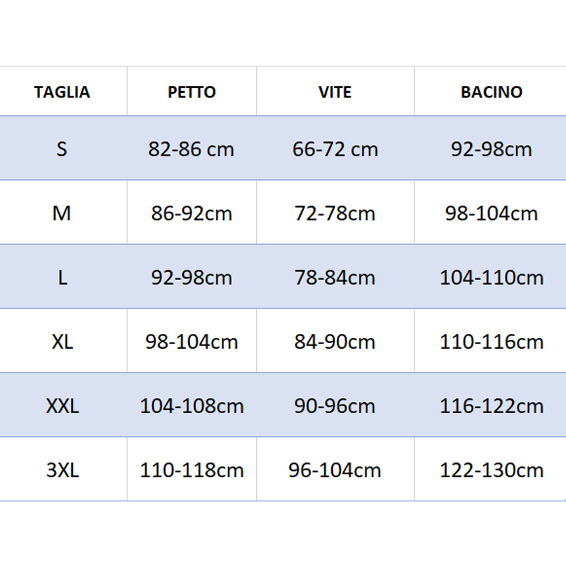This screenshot has width=566, height=566.
Task: Click the TAGLIA column header
Action: click(x=62, y=92)
